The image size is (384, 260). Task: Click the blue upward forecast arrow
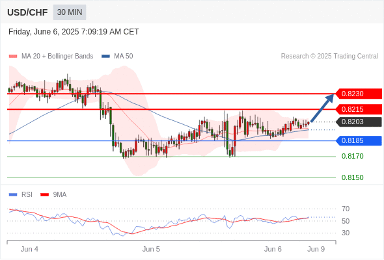point(322,108)
